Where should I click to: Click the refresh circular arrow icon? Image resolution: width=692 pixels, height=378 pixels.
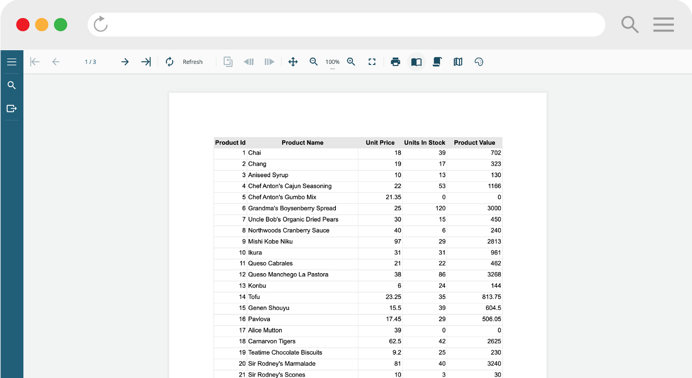point(170,62)
